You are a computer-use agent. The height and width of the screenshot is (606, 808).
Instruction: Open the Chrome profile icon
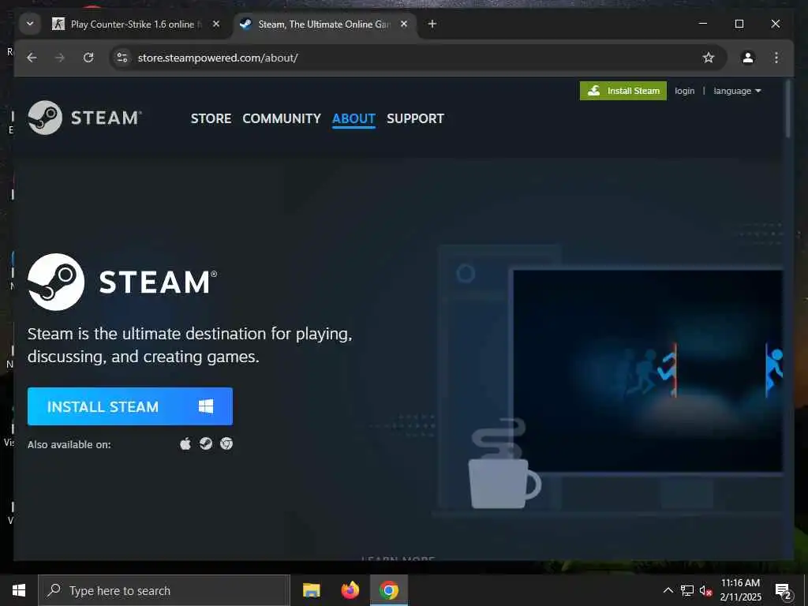click(x=748, y=58)
